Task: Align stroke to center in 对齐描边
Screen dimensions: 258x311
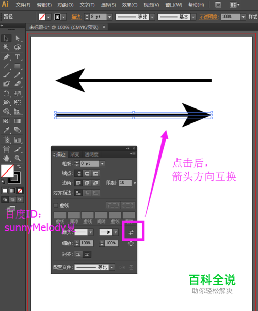Action: (x=78, y=193)
